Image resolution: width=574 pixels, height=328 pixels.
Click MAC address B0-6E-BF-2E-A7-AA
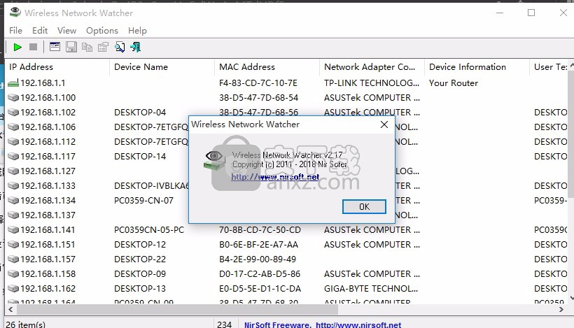click(x=258, y=244)
